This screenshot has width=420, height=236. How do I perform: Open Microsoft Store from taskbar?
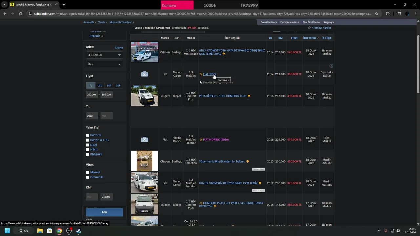click(x=50, y=231)
